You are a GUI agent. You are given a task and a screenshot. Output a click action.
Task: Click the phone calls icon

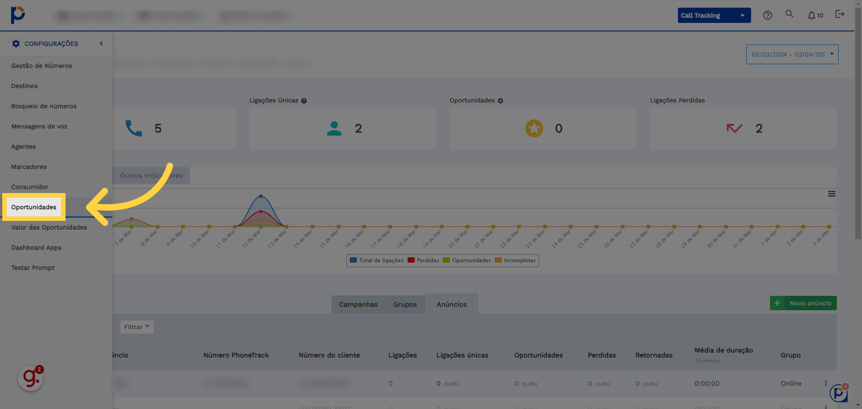(x=134, y=128)
